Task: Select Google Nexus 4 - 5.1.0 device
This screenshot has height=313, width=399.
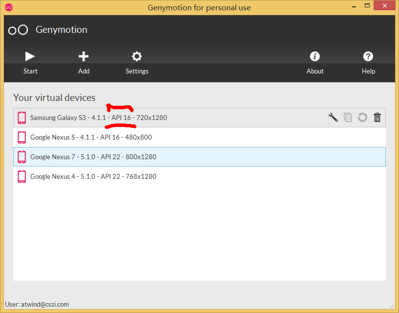Action: click(199, 176)
